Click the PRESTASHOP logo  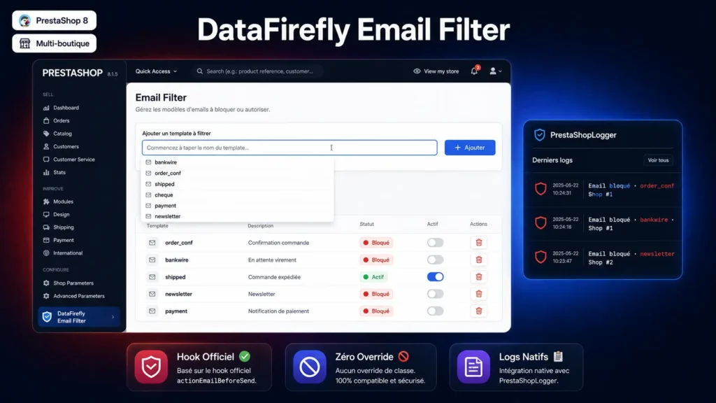pyautogui.click(x=73, y=73)
